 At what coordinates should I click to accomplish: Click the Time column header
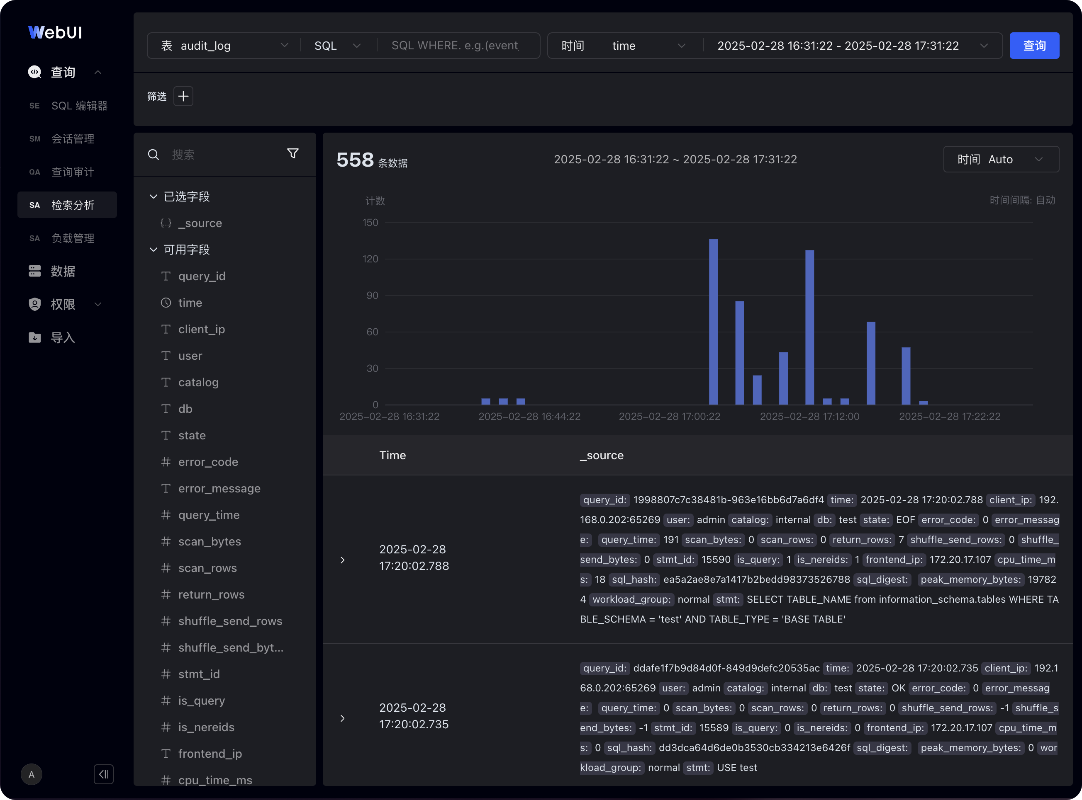[392, 455]
